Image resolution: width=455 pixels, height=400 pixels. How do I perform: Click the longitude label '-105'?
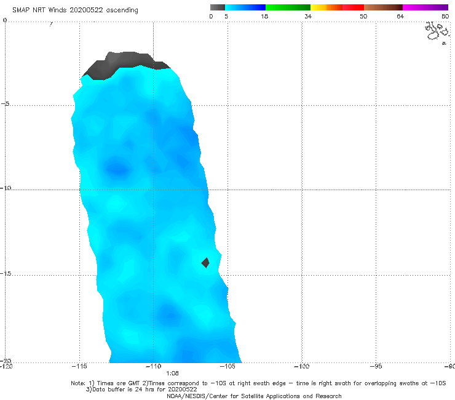click(x=228, y=366)
